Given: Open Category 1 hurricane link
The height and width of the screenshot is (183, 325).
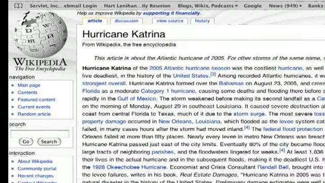Looking at the screenshot, I should pyautogui.click(x=168, y=91).
